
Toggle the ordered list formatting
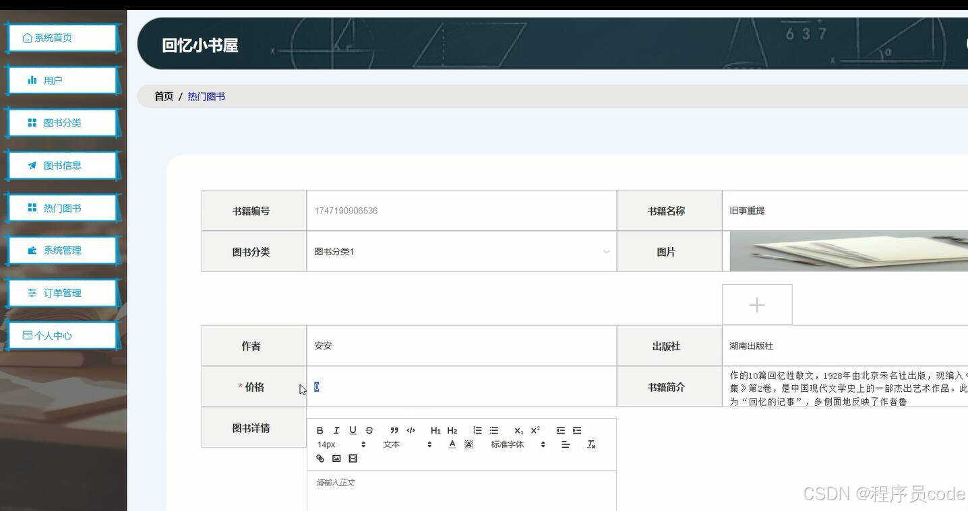pos(478,430)
